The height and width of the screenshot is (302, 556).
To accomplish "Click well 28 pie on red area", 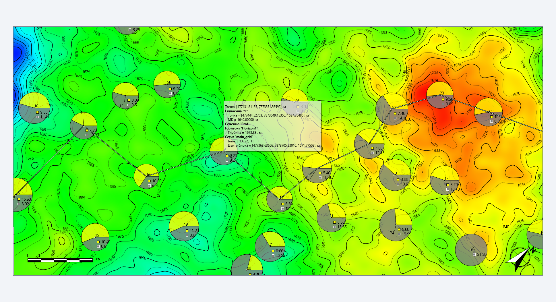I will pyautogui.click(x=440, y=95).
